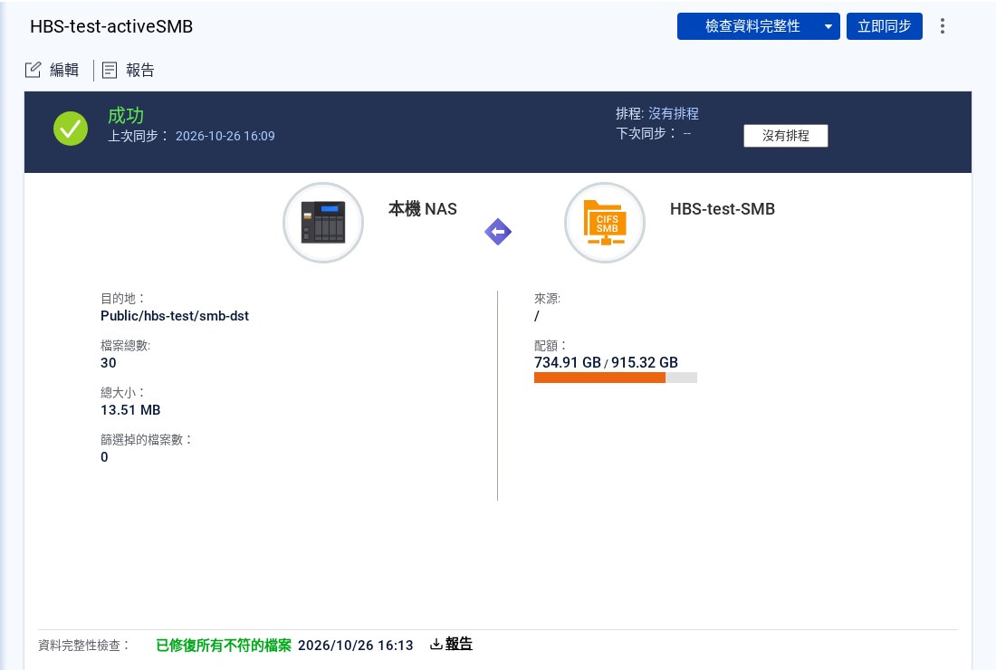Image resolution: width=996 pixels, height=670 pixels.
Task: Click the HBS-test-SMB label
Action: tap(723, 209)
